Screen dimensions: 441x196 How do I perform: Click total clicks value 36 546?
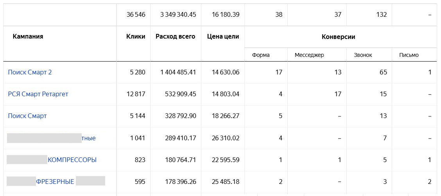(x=136, y=15)
